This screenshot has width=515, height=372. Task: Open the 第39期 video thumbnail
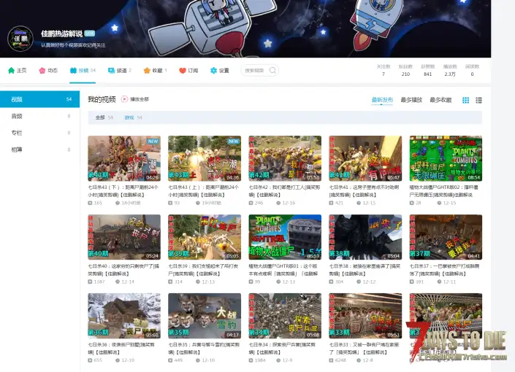click(x=205, y=237)
